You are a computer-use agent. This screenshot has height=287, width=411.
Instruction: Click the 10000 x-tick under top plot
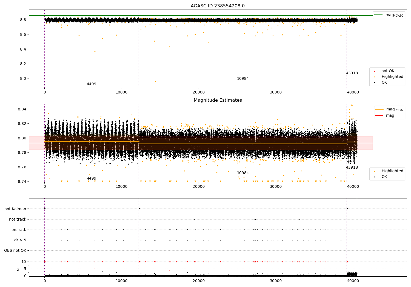pyautogui.click(x=121, y=92)
